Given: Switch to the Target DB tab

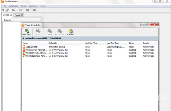Looking at the screenshot, I should [x=19, y=15].
